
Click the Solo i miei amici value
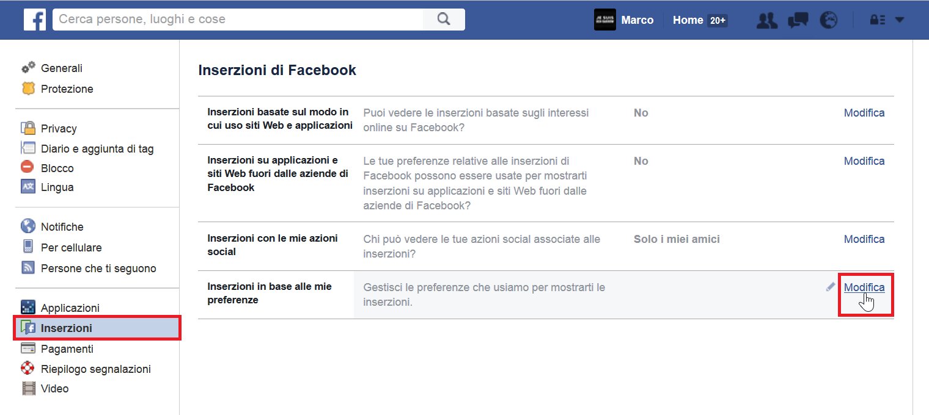pyautogui.click(x=677, y=239)
